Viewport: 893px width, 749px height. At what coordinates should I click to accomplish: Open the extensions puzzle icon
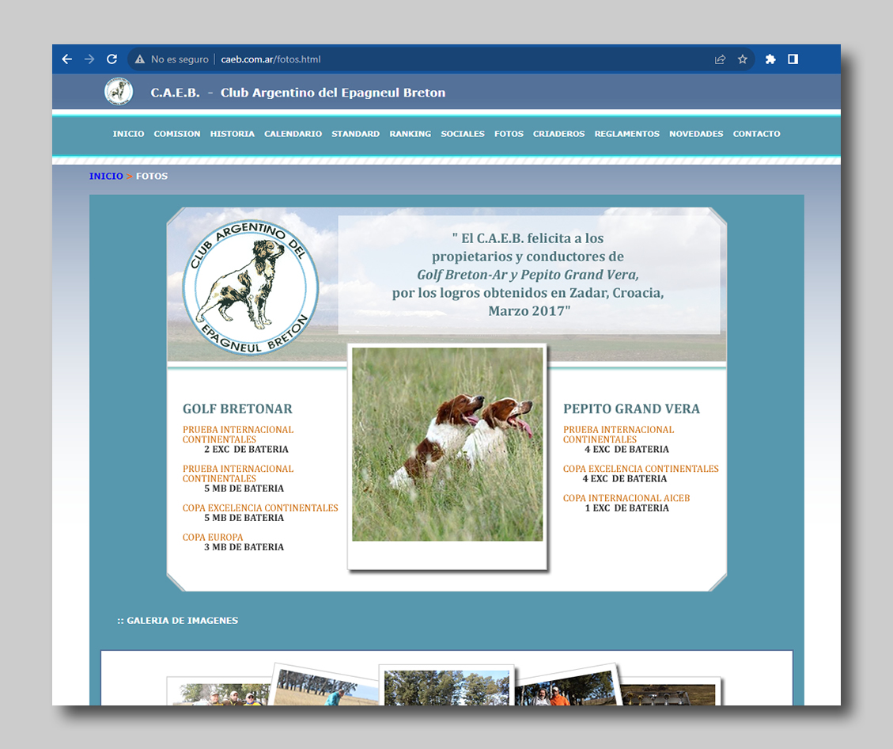tap(770, 59)
